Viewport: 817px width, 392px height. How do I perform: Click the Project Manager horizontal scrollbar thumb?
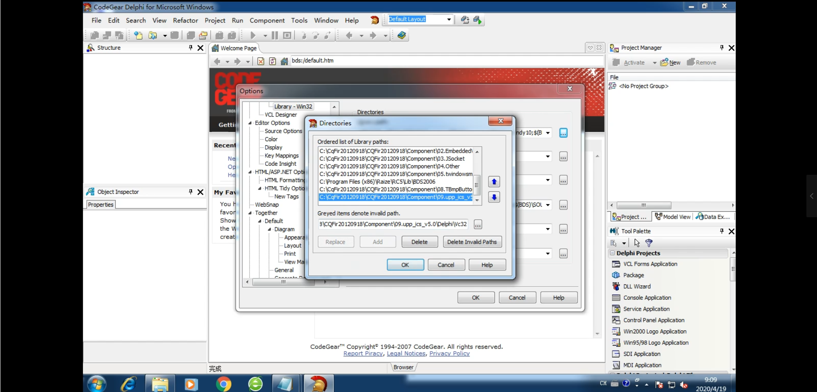pyautogui.click(x=643, y=205)
